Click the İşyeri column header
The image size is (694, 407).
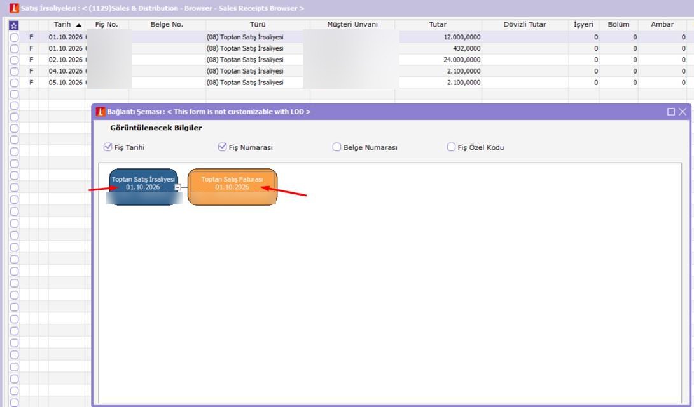[x=584, y=25]
